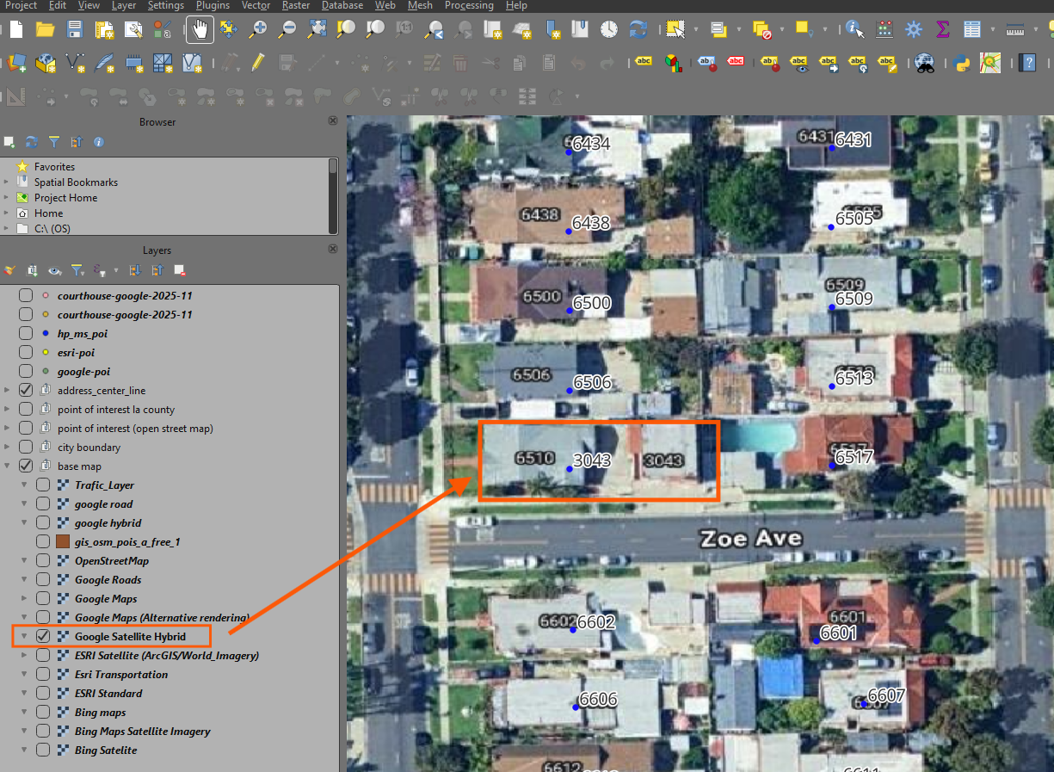Enable the hp_ms_poi layer checkbox
Image resolution: width=1054 pixels, height=772 pixels.
tap(26, 334)
